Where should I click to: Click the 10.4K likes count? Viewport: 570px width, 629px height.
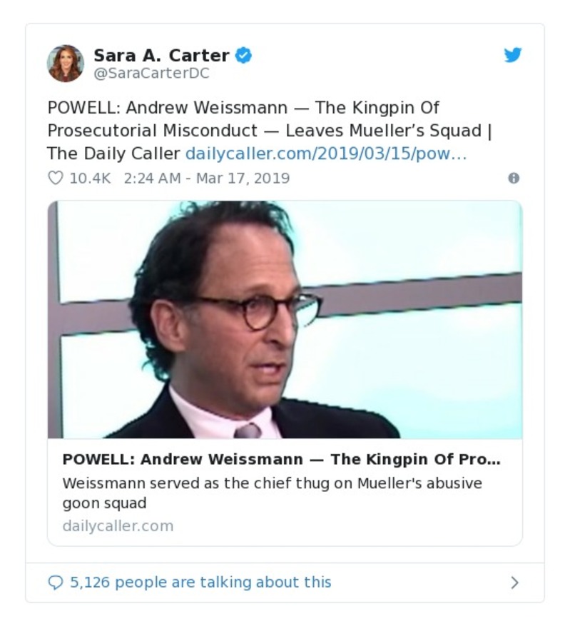tap(90, 178)
